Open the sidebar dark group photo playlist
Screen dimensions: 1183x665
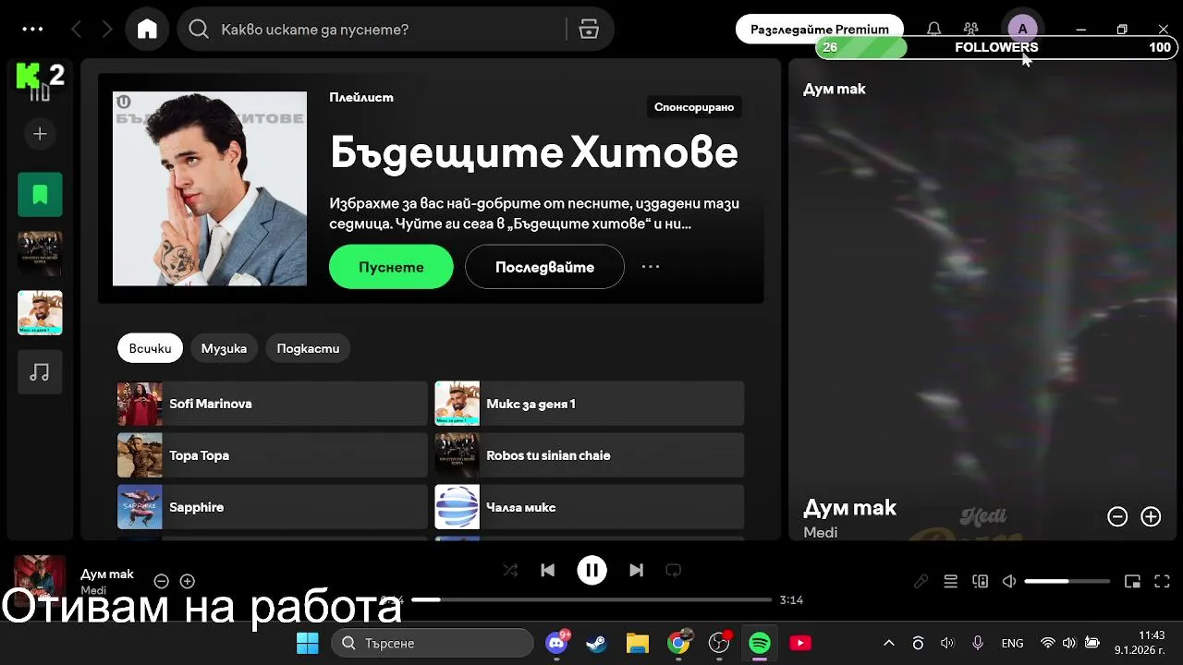coord(40,254)
